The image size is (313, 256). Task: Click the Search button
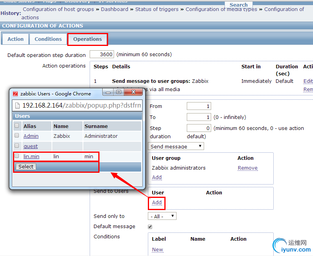point(239,5)
